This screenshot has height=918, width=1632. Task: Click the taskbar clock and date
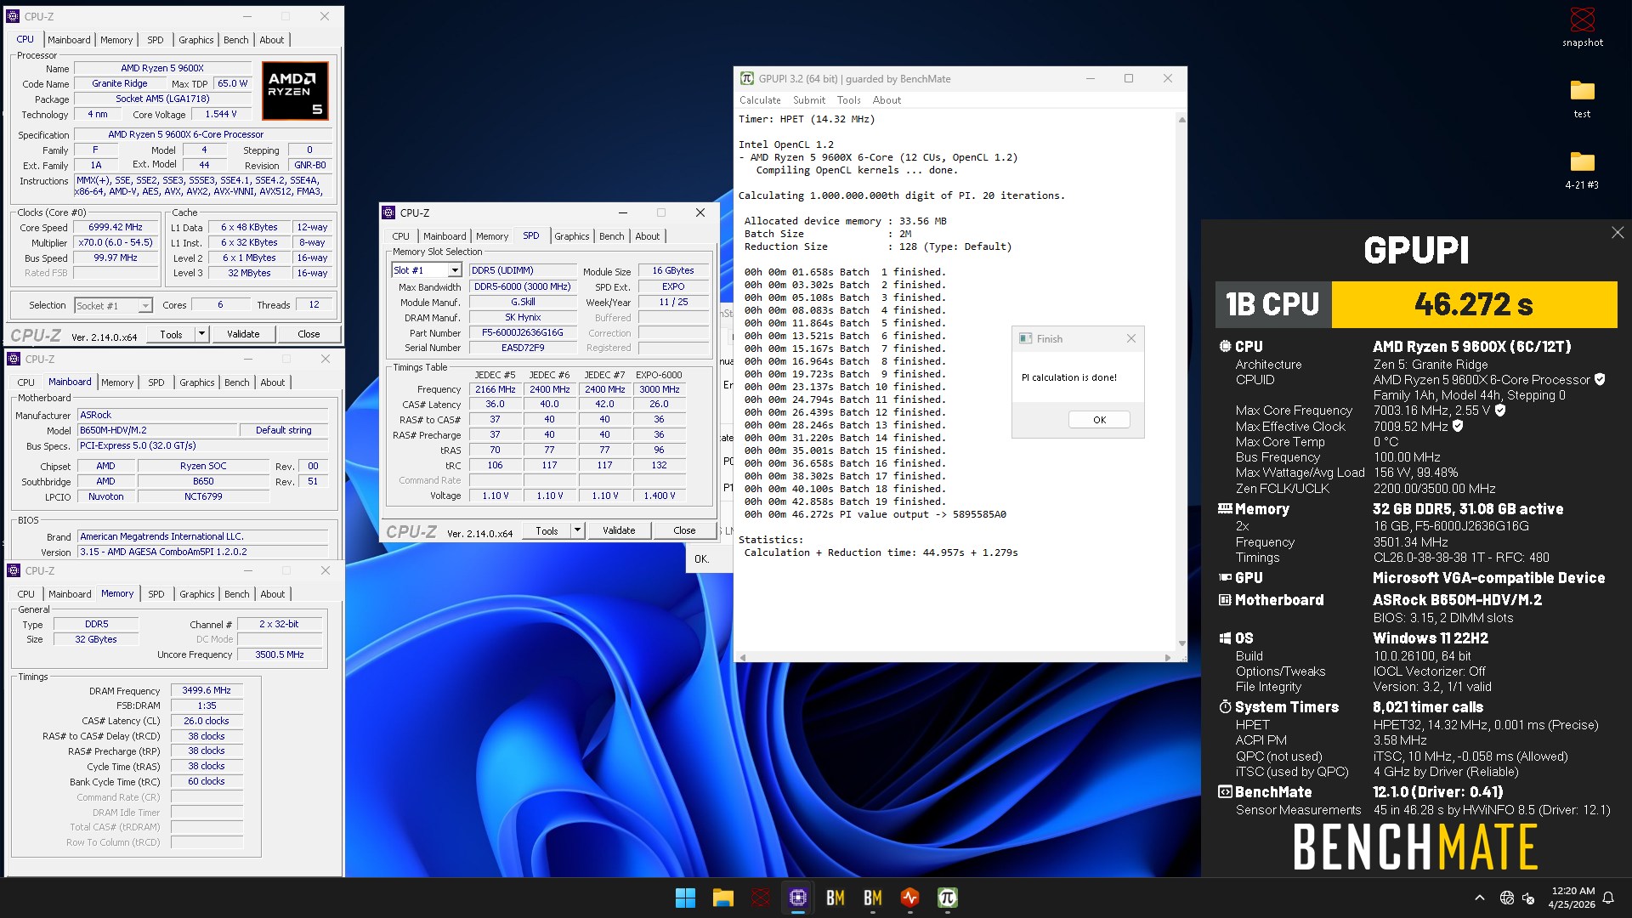pos(1572,898)
